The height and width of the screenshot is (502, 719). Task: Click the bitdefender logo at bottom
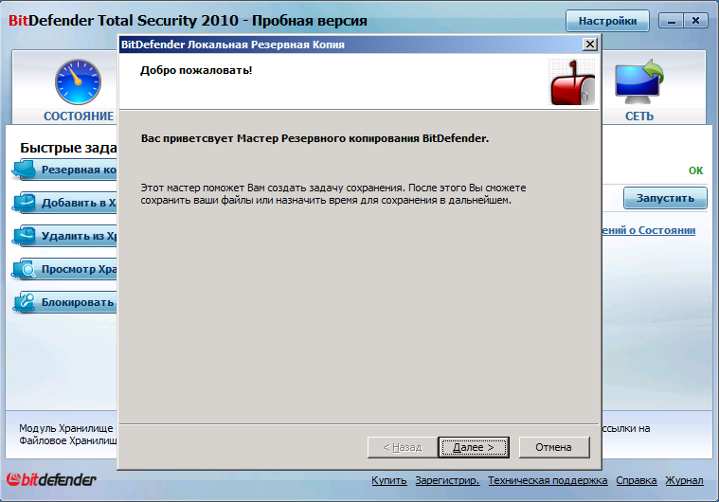(51, 479)
